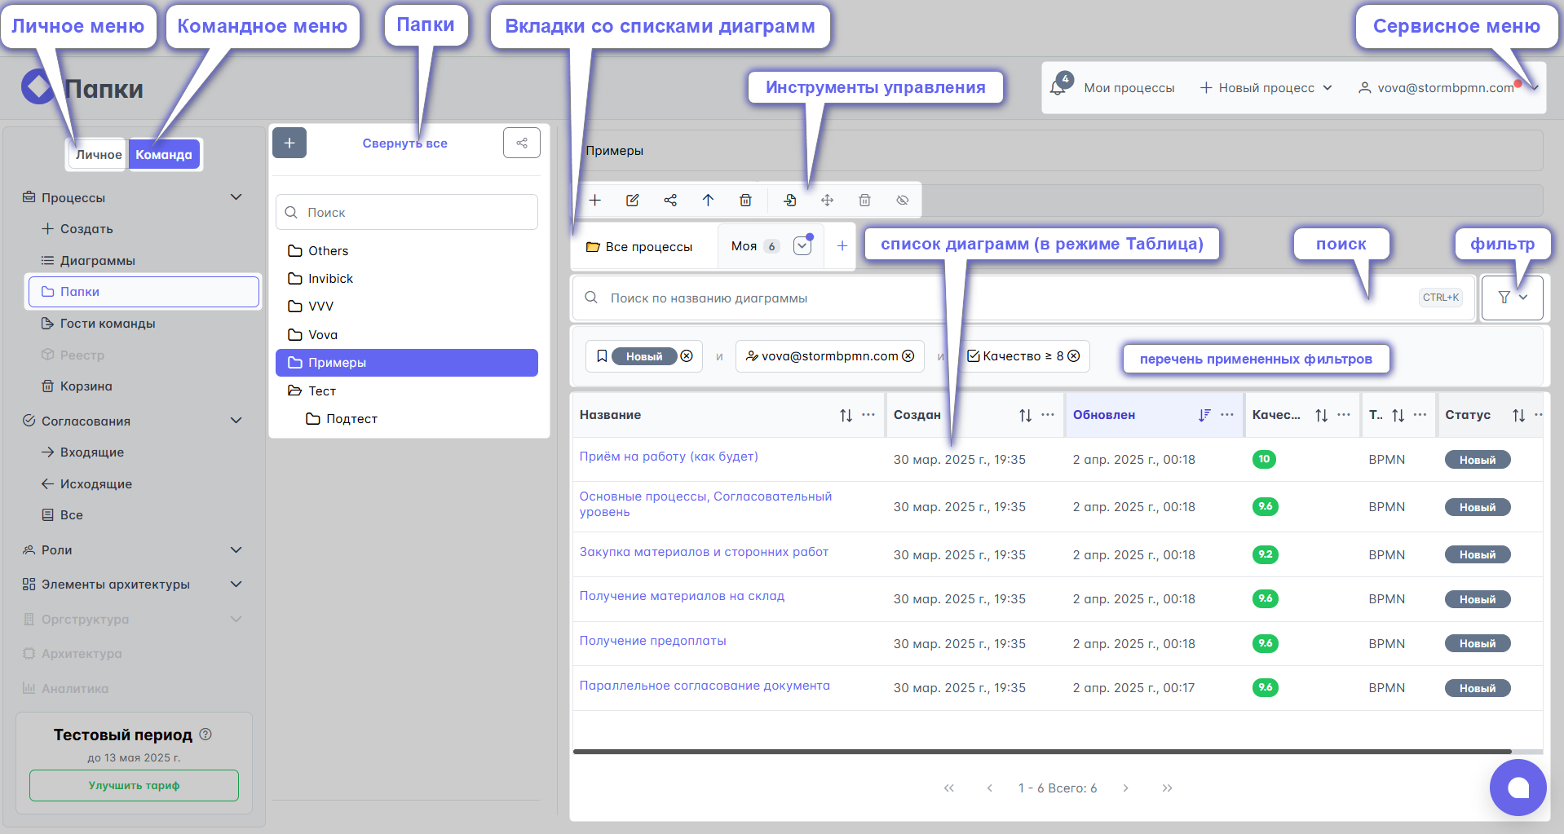The image size is (1564, 834).
Task: Go to the previous page of the table
Action: point(990,788)
